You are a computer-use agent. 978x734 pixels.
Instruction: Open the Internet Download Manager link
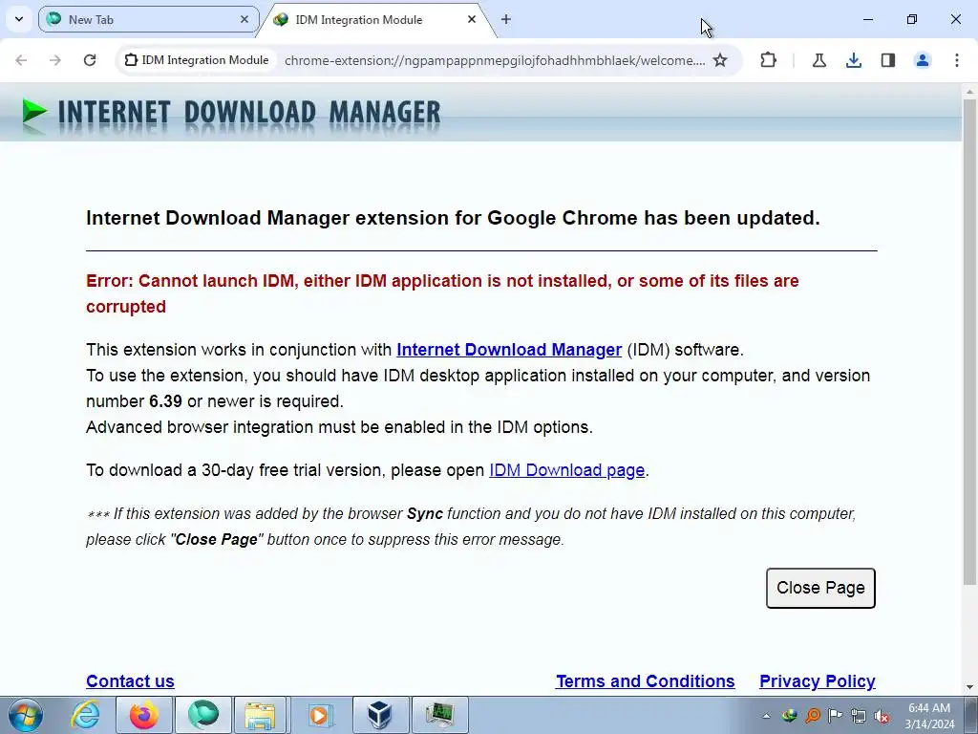pos(509,350)
